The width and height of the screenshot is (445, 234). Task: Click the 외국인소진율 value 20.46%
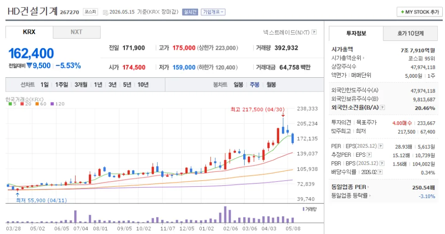(425, 108)
